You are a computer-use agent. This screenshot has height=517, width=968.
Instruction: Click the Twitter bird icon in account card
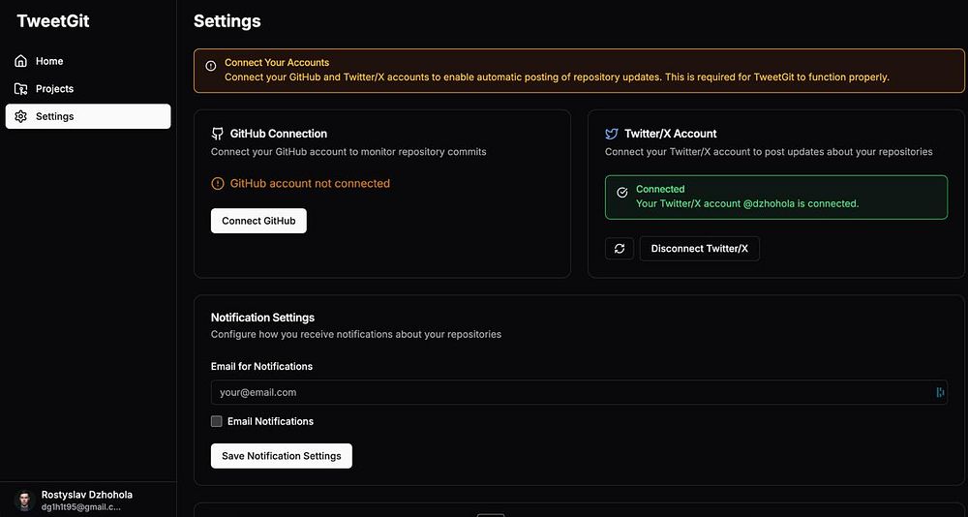click(x=612, y=134)
